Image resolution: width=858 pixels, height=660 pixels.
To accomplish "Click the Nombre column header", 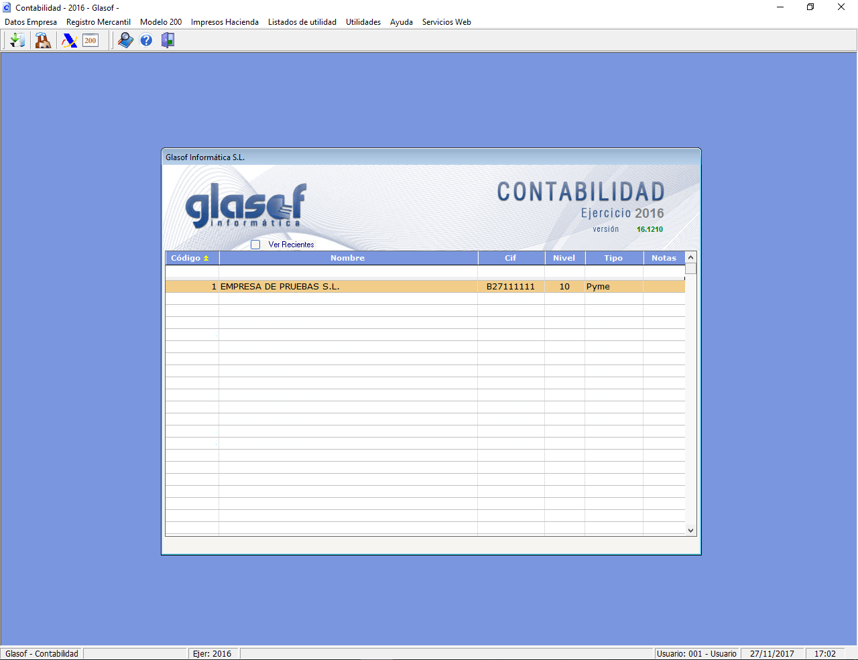I will [347, 258].
